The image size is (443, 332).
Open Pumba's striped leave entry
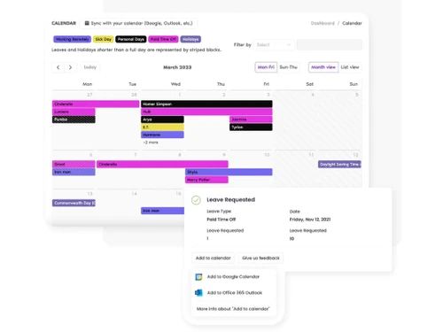point(74,120)
